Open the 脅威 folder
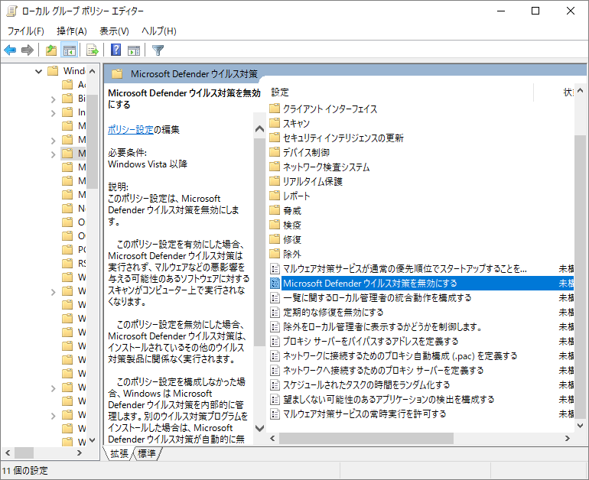The height and width of the screenshot is (480, 589). [x=285, y=210]
